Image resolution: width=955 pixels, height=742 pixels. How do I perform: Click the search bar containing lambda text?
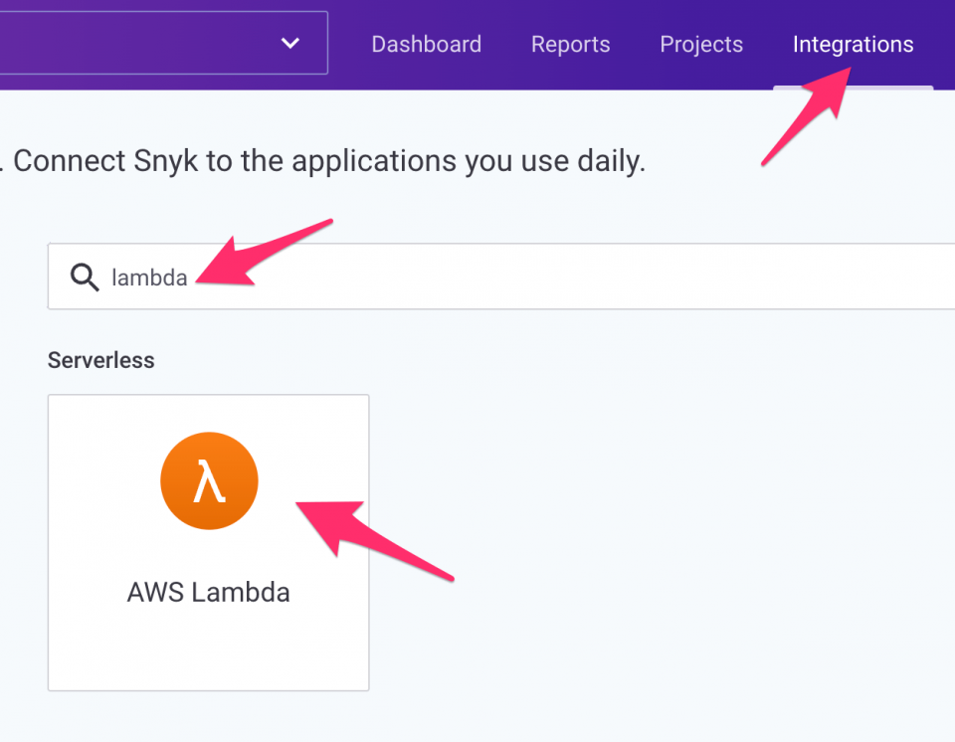[x=398, y=277]
